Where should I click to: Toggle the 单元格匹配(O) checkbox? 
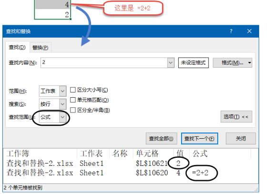73,100
